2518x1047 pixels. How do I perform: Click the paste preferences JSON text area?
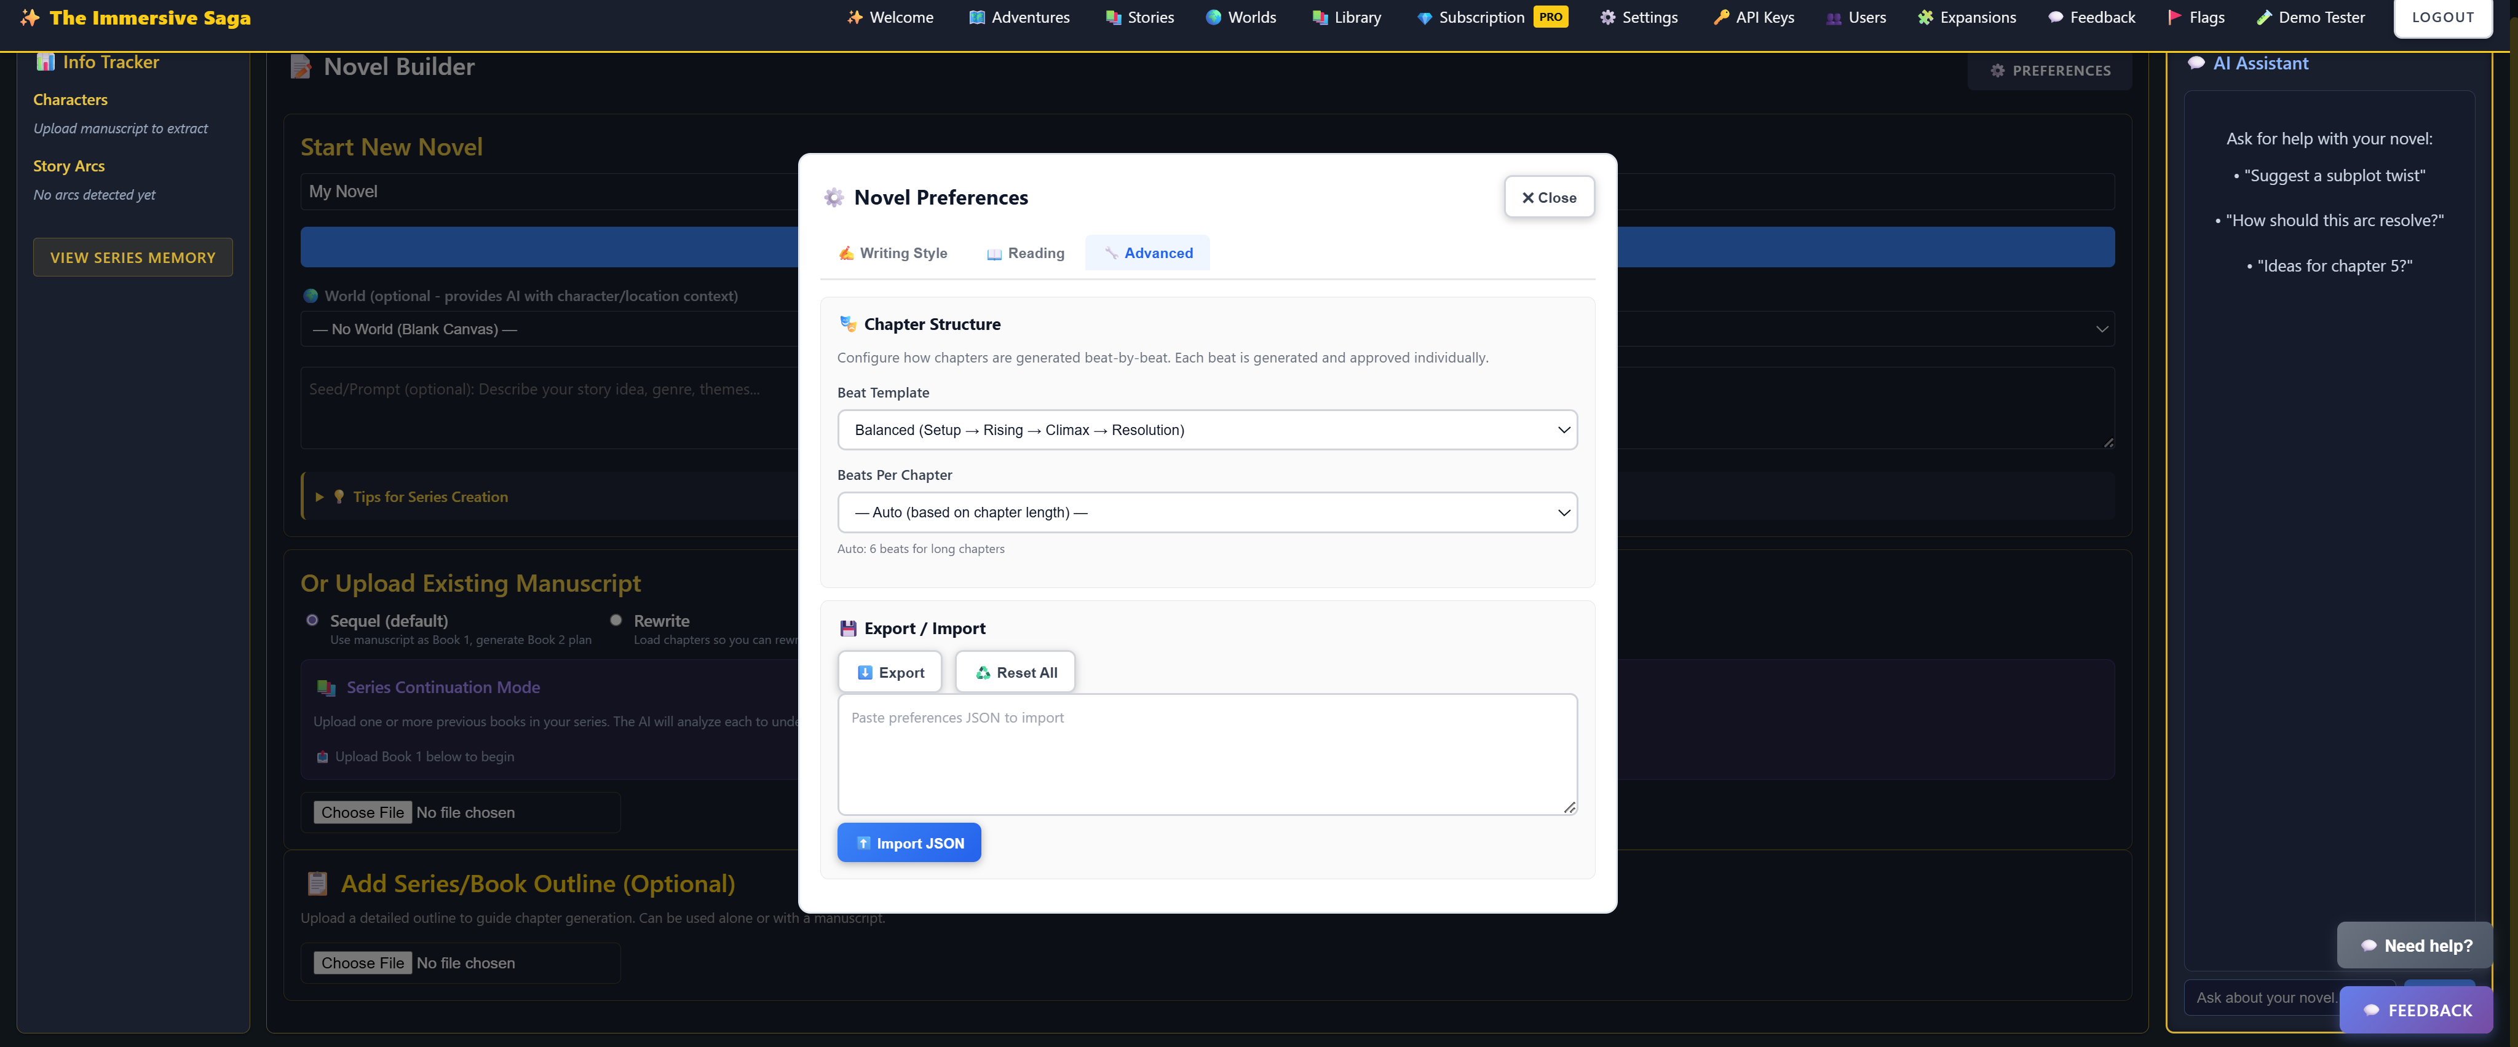(x=1206, y=755)
